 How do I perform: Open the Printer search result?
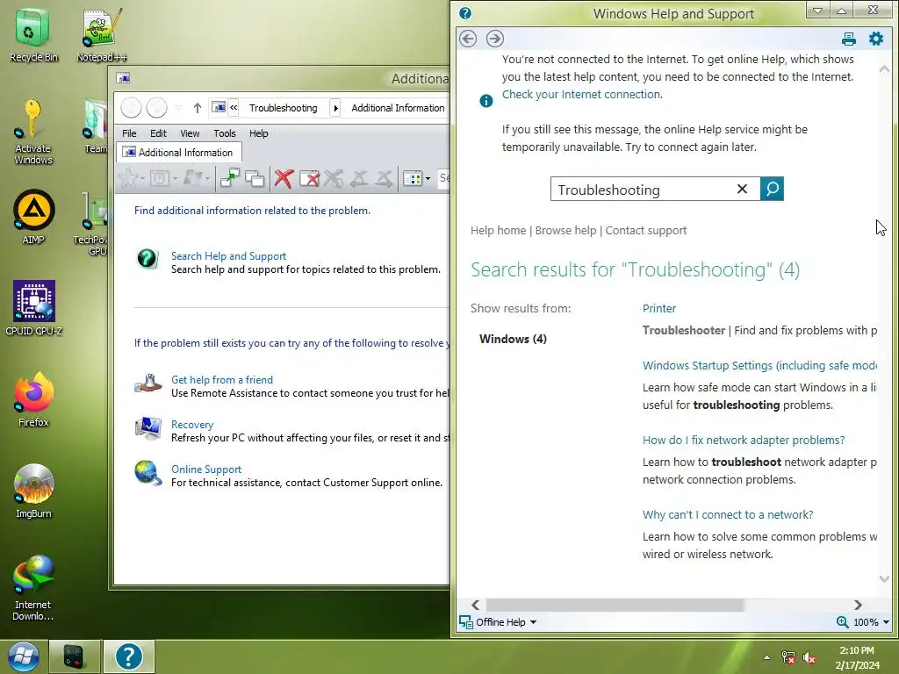(659, 308)
